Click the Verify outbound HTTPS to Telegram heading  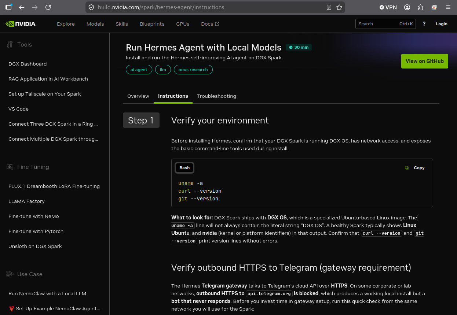[x=291, y=268]
